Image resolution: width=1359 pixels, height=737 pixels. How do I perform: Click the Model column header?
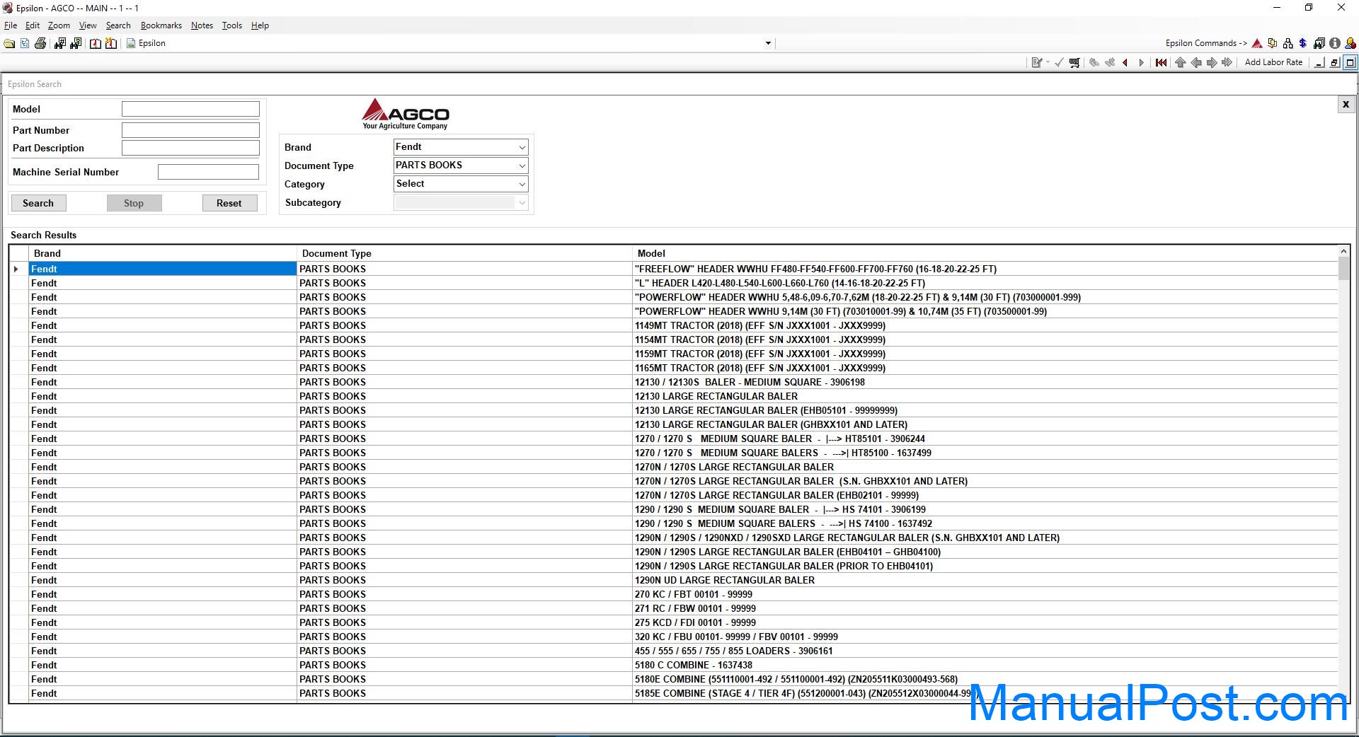coord(985,253)
